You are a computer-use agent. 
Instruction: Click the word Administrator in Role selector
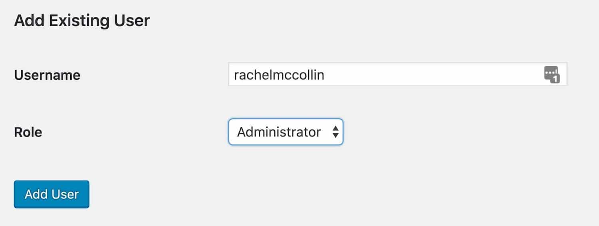coord(279,132)
